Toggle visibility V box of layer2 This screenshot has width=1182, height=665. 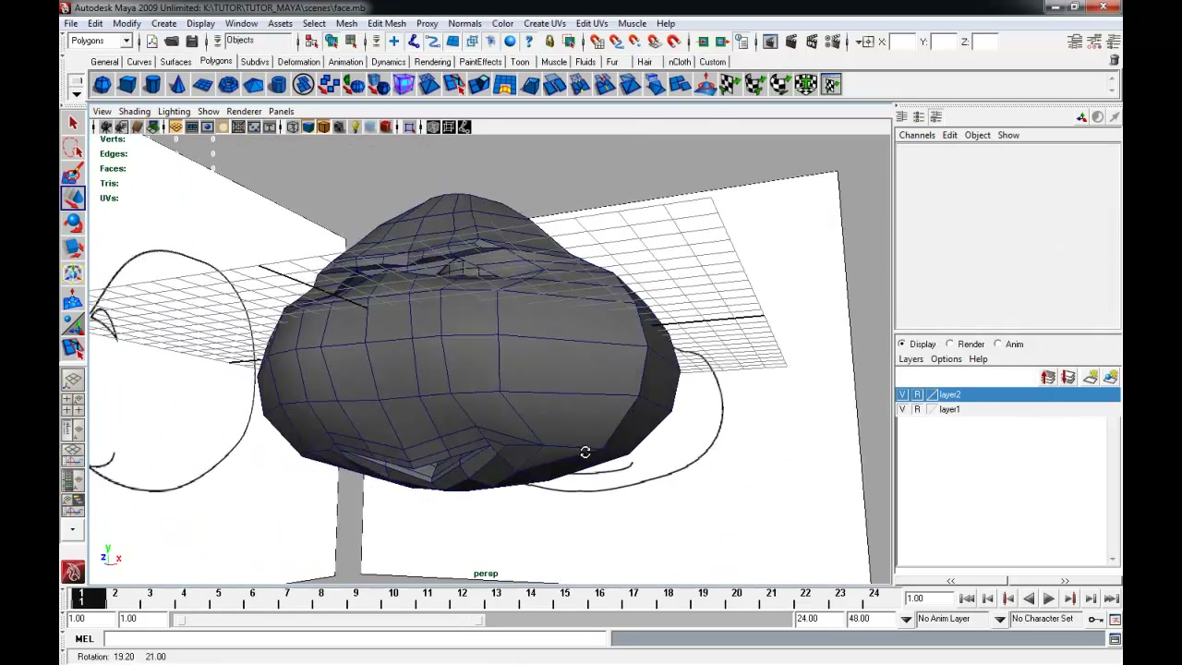pyautogui.click(x=903, y=395)
